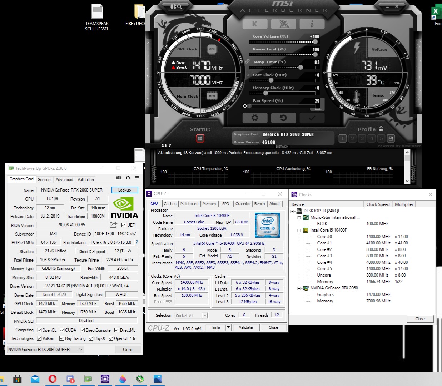Open Afterburner information (i) button
The height and width of the screenshot is (386, 442).
tap(312, 24)
